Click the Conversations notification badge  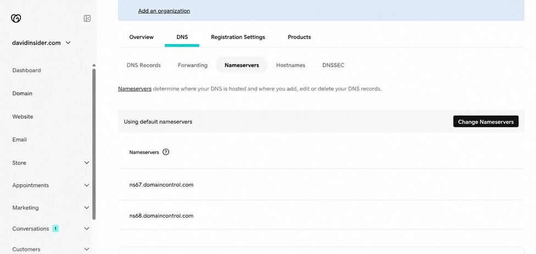click(56, 228)
